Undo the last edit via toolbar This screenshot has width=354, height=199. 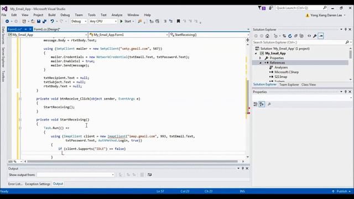coord(52,21)
